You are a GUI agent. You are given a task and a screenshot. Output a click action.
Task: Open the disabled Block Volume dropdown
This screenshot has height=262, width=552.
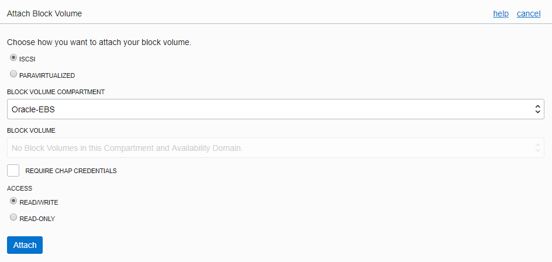(275, 148)
